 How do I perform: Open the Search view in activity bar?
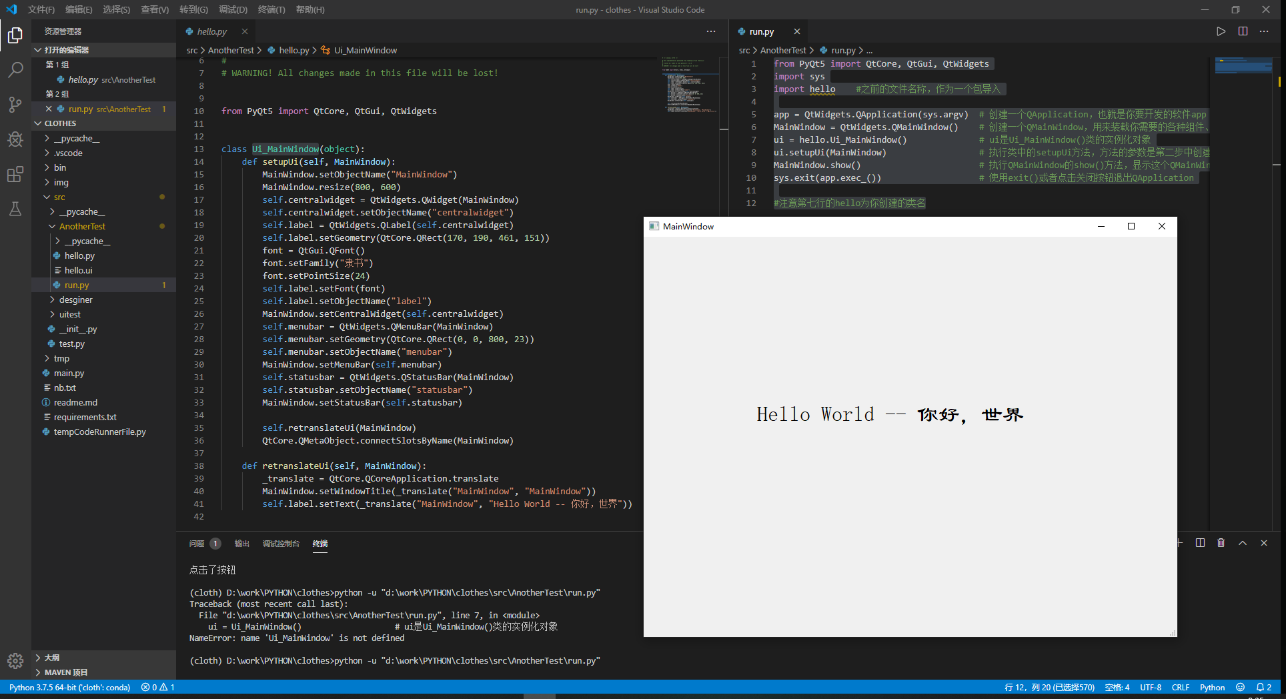[15, 69]
